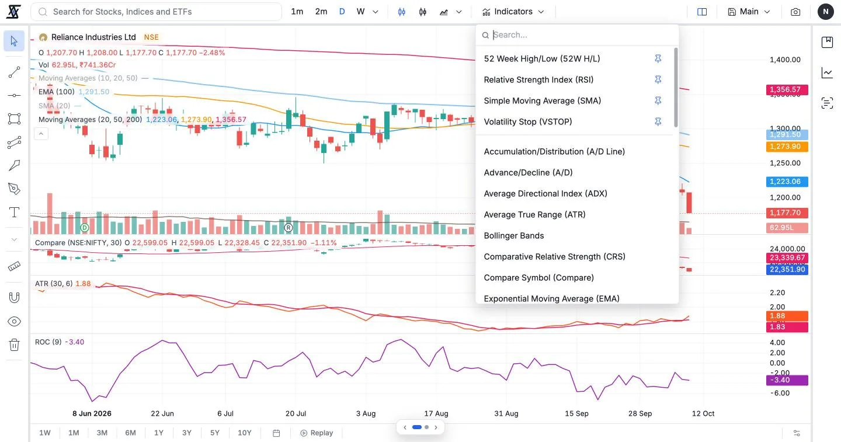The image size is (841, 442).
Task: Select the candlestick chart type icon
Action: pyautogui.click(x=423, y=12)
